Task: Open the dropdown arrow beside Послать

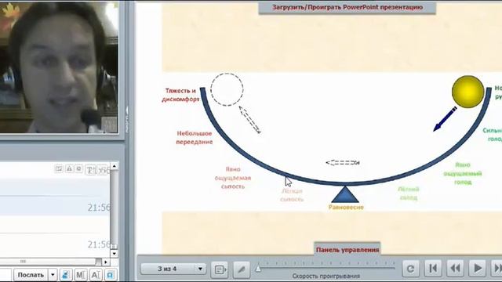Action: tap(53, 275)
